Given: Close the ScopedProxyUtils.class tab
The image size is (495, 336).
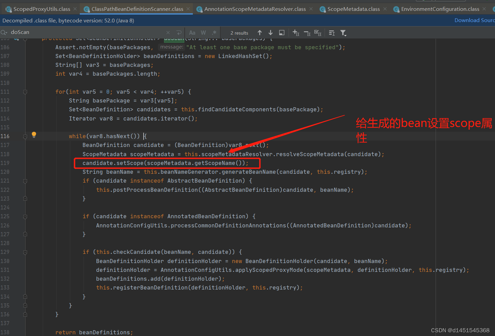Looking at the screenshot, I should [x=75, y=9].
